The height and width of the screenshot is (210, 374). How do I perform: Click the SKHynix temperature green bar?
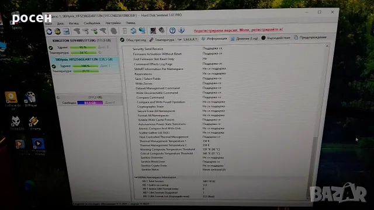tap(86, 71)
